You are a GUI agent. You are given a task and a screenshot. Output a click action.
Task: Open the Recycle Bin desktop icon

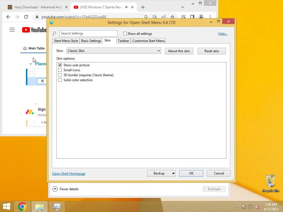(x=270, y=184)
